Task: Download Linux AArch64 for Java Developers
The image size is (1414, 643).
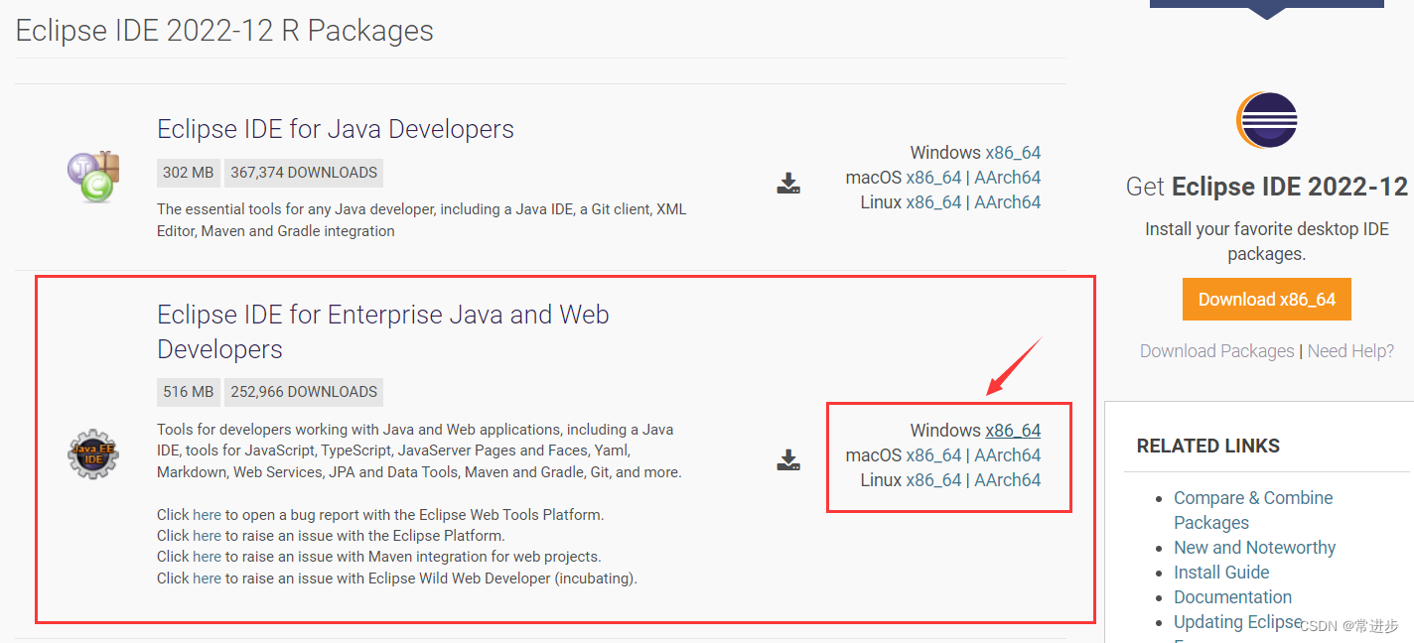Action: (x=1008, y=202)
